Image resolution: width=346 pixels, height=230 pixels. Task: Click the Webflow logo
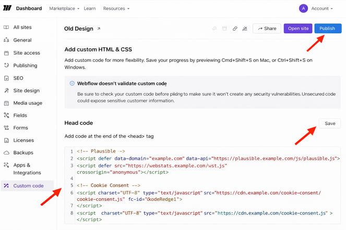7,8
